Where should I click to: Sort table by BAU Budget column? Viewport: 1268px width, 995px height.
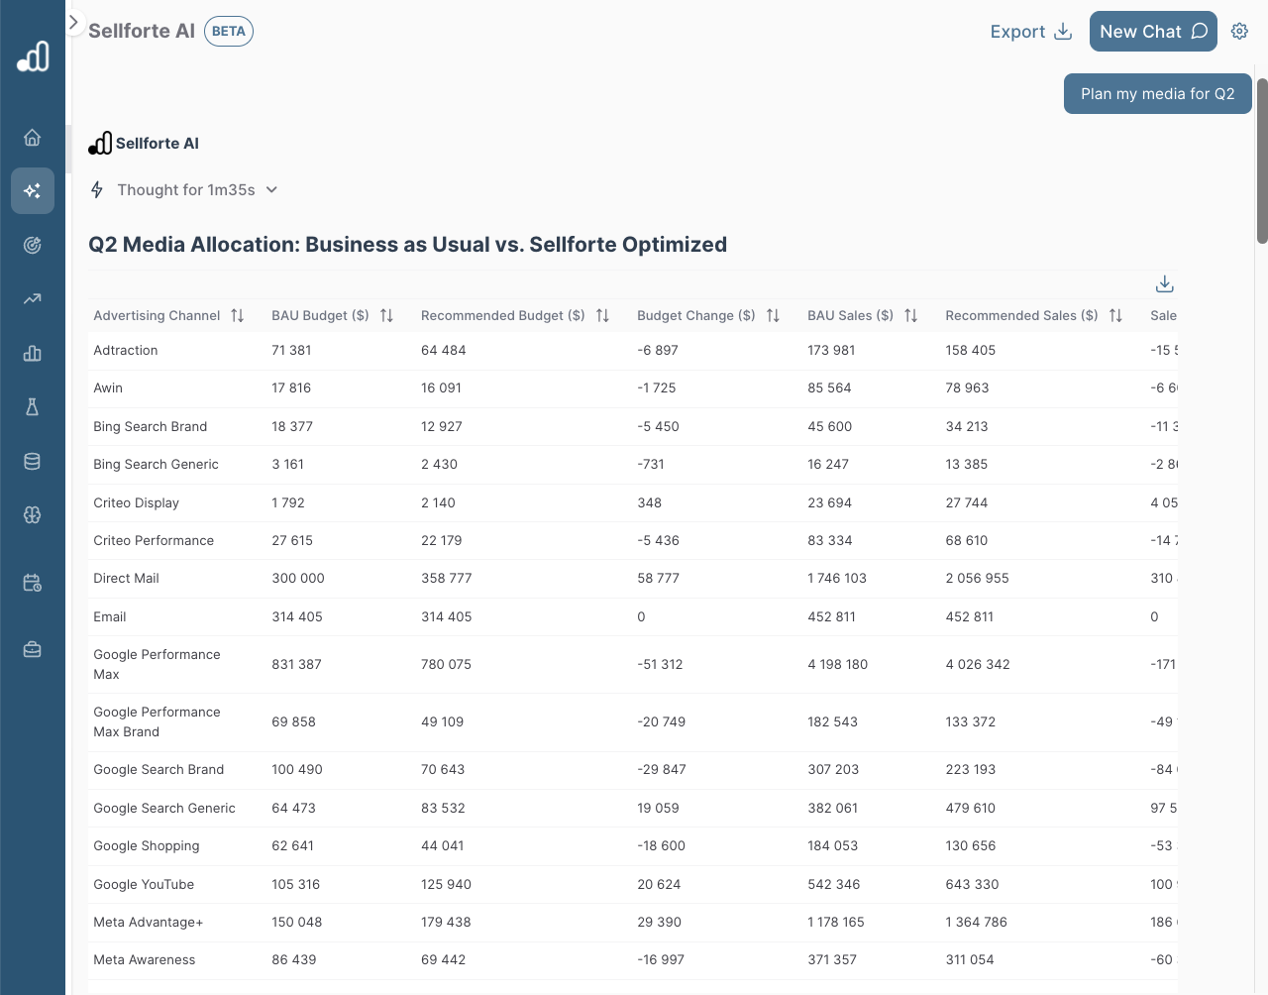click(387, 316)
